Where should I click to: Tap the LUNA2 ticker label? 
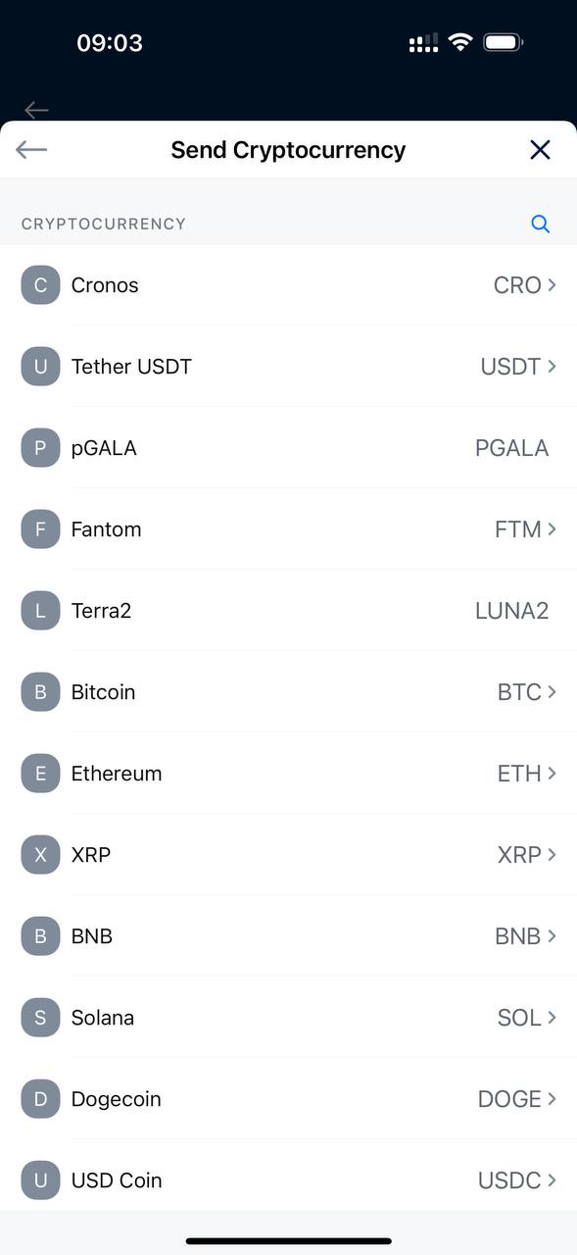coord(511,611)
